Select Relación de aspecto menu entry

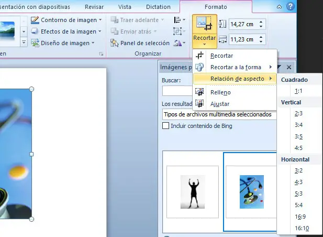tap(235, 79)
